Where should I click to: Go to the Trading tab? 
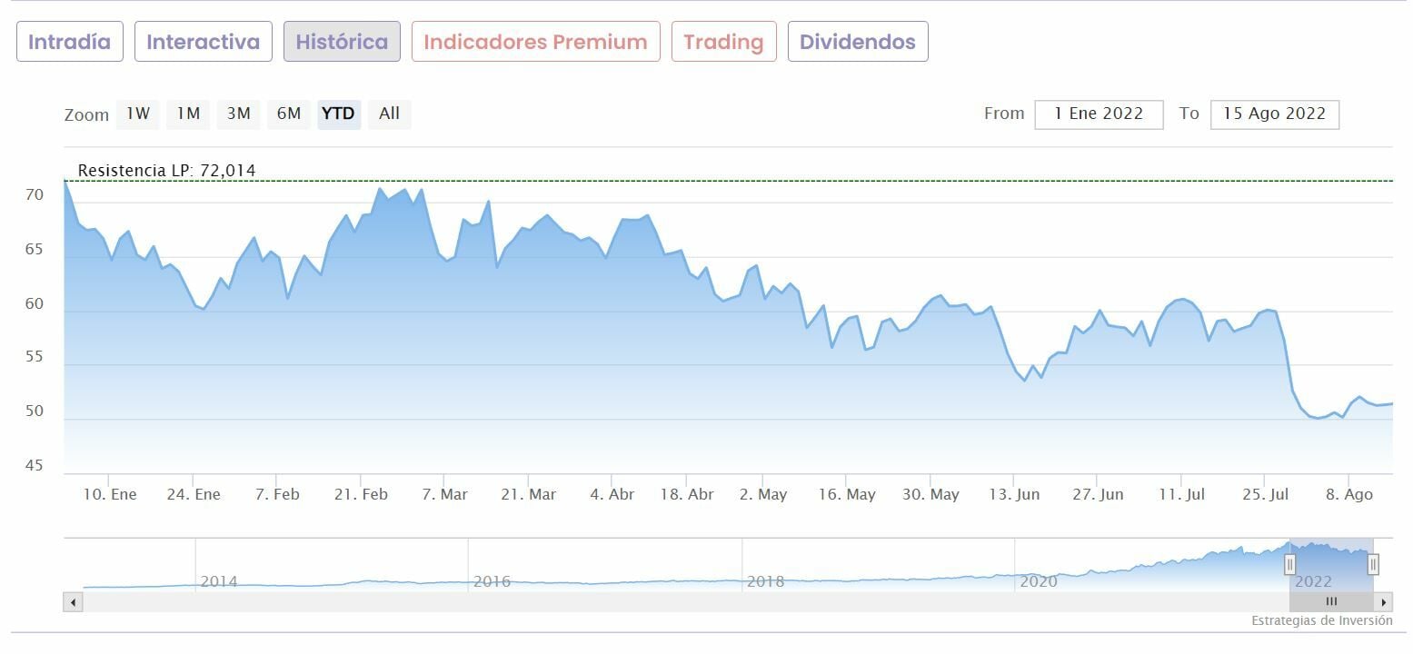click(723, 42)
